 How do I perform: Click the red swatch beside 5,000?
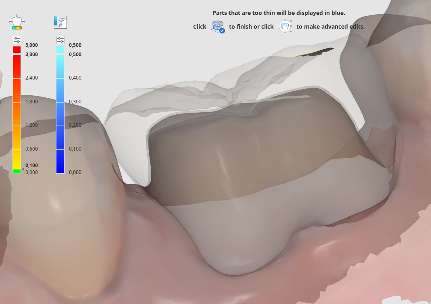point(17,49)
